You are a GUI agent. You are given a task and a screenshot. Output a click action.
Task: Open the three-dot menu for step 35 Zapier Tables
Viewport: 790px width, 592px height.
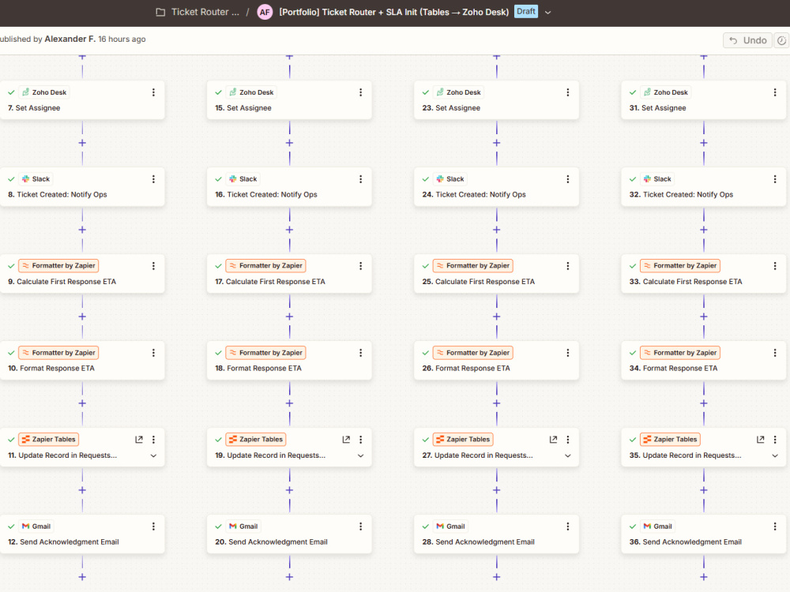click(775, 440)
